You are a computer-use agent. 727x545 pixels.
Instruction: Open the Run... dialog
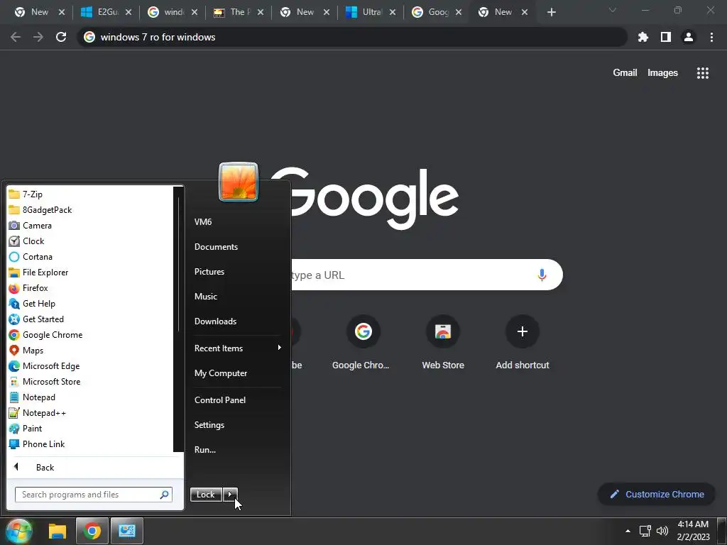pos(205,449)
